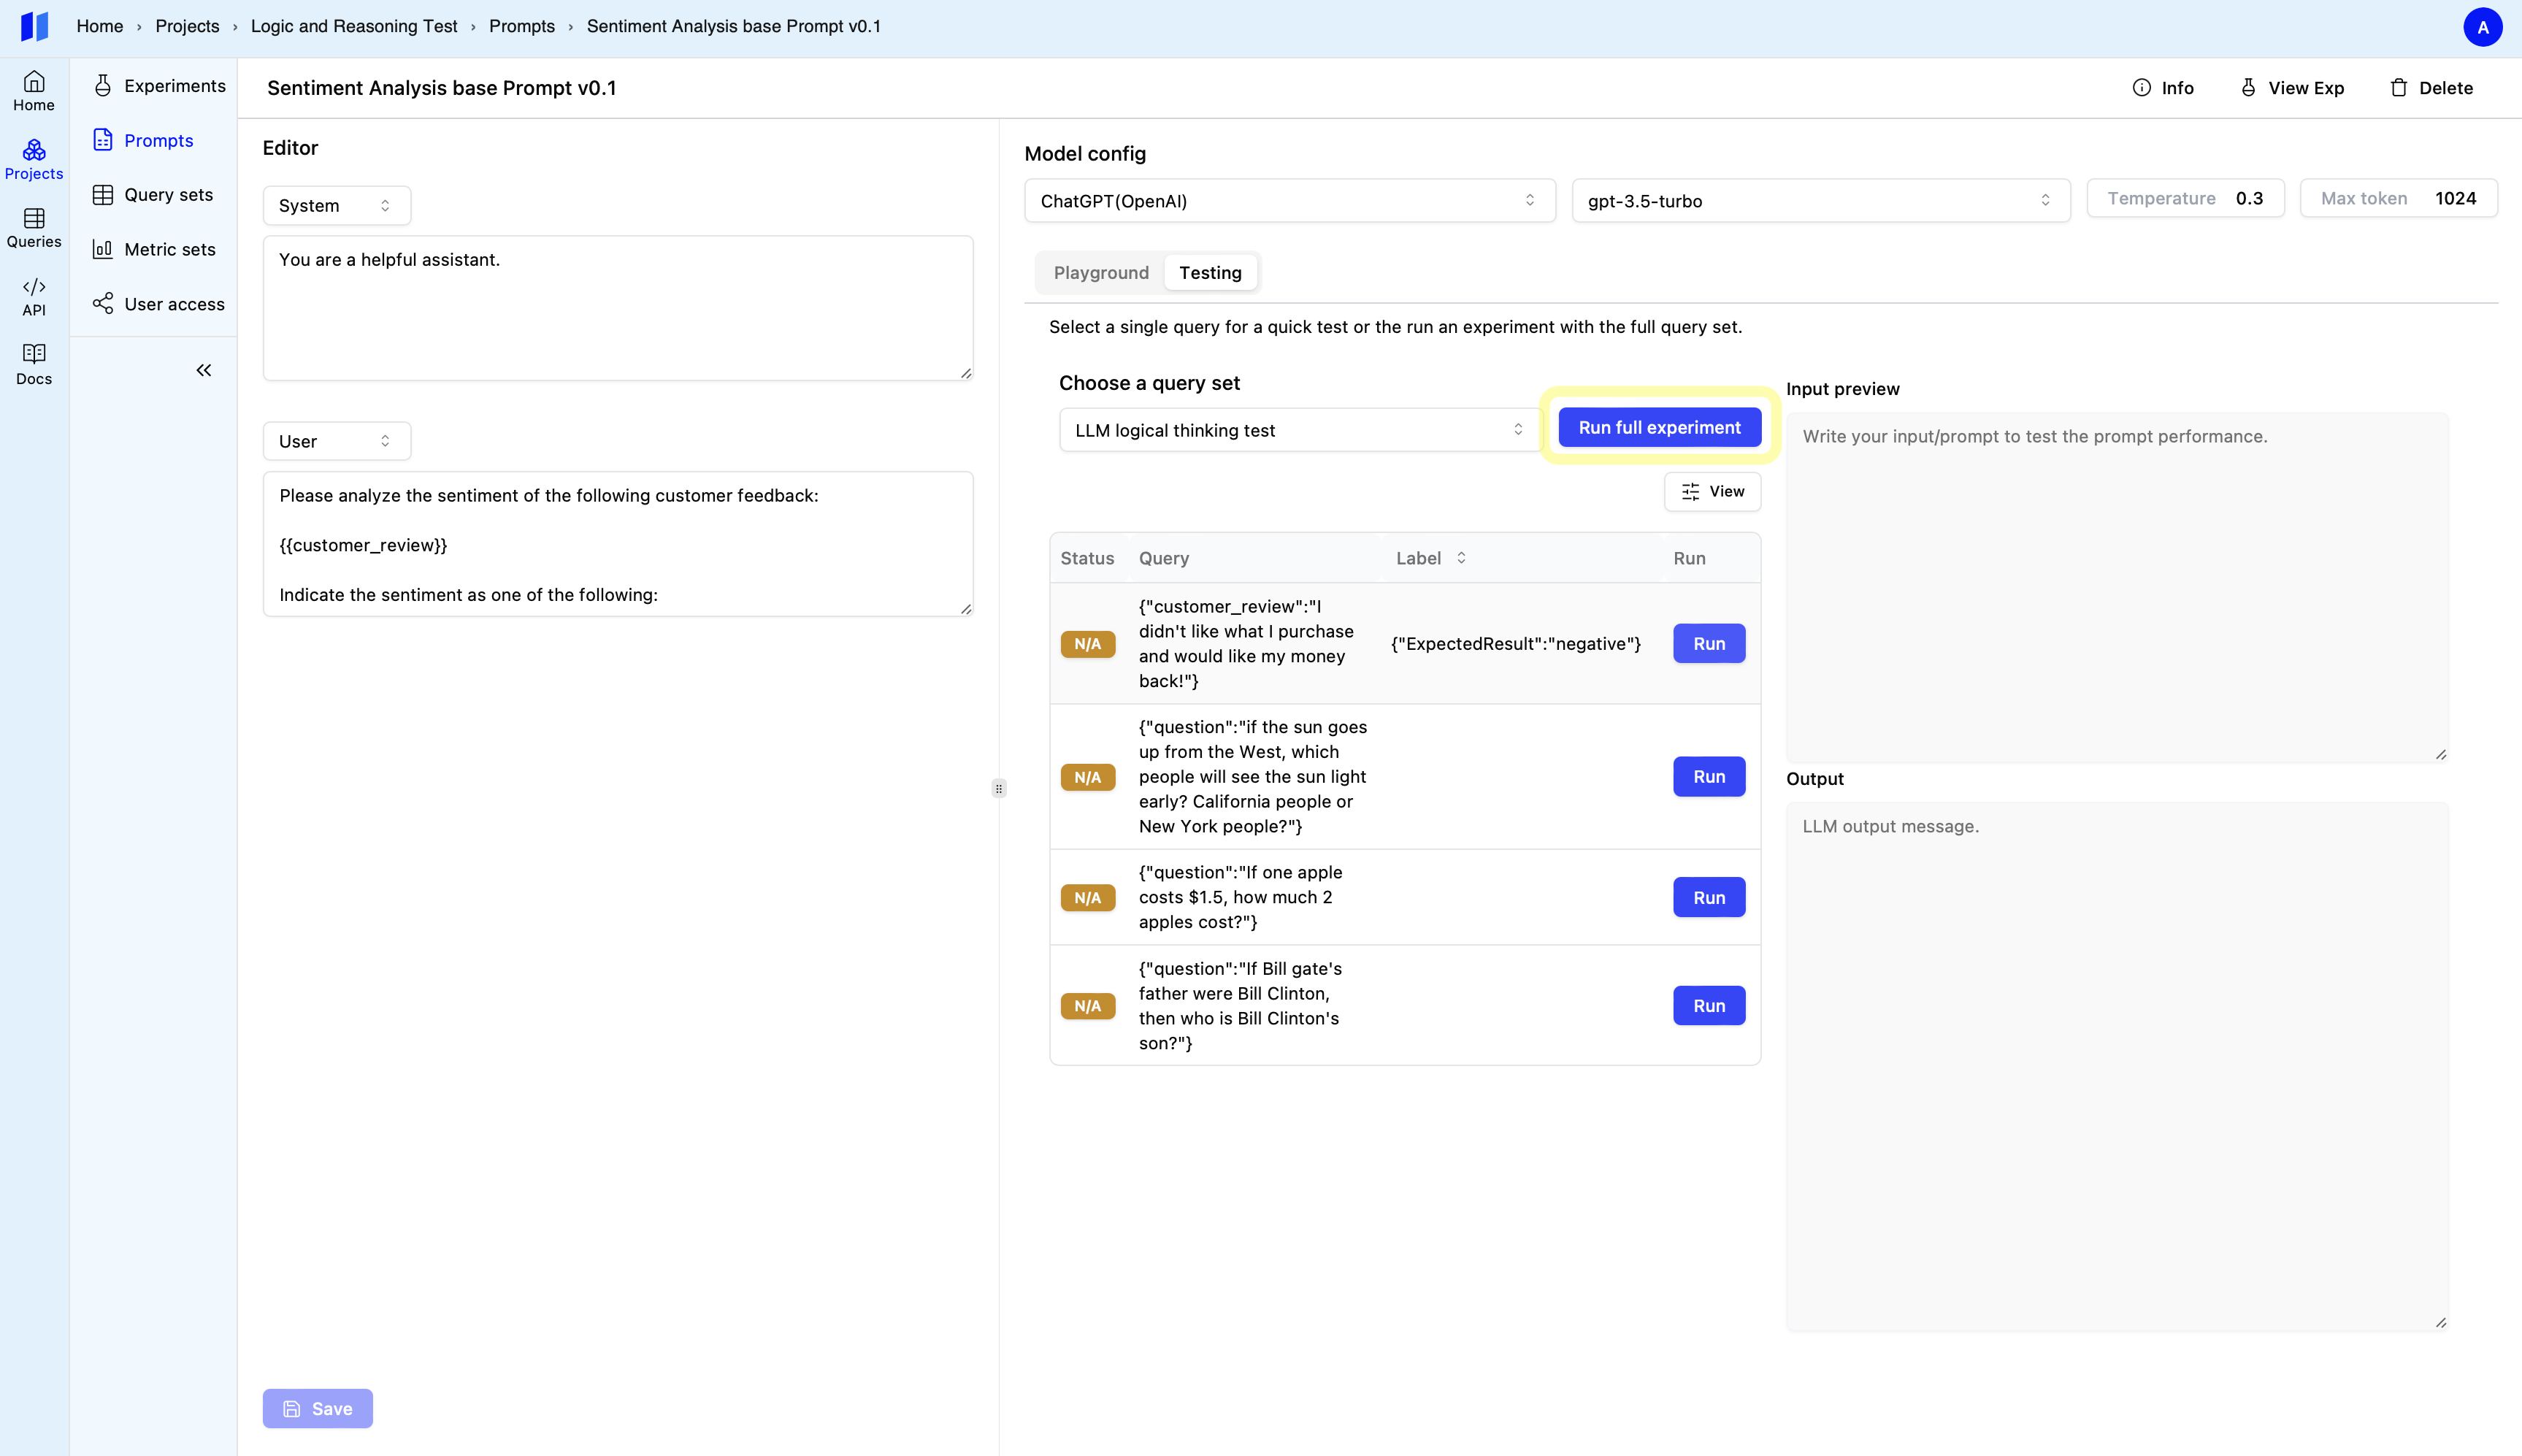Open View Exp flask button
The image size is (2522, 1456).
(x=2291, y=88)
